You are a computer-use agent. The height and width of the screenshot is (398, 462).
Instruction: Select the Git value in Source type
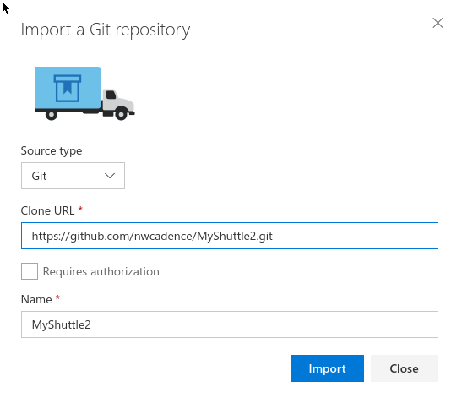(x=39, y=176)
